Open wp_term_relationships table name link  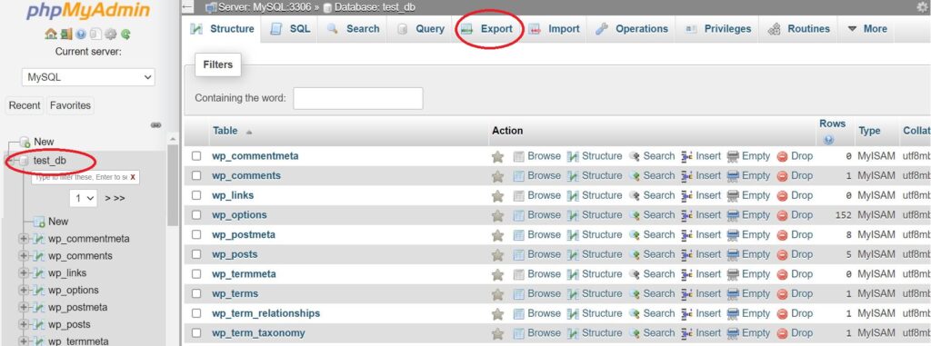click(x=266, y=313)
